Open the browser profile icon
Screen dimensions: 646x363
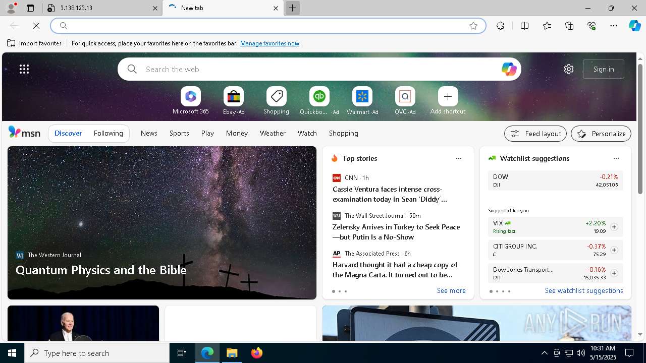click(x=11, y=8)
